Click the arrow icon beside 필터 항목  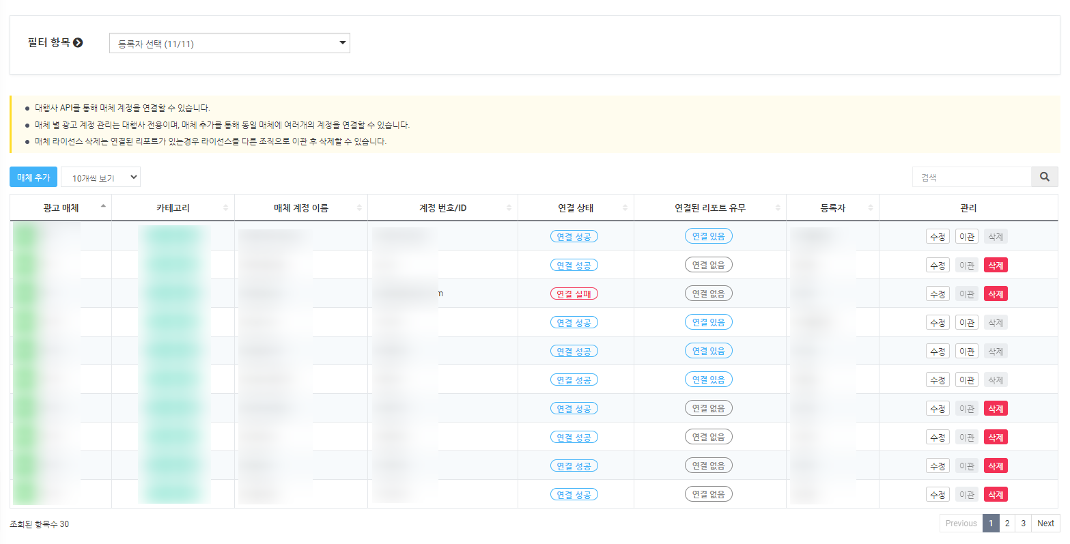78,43
